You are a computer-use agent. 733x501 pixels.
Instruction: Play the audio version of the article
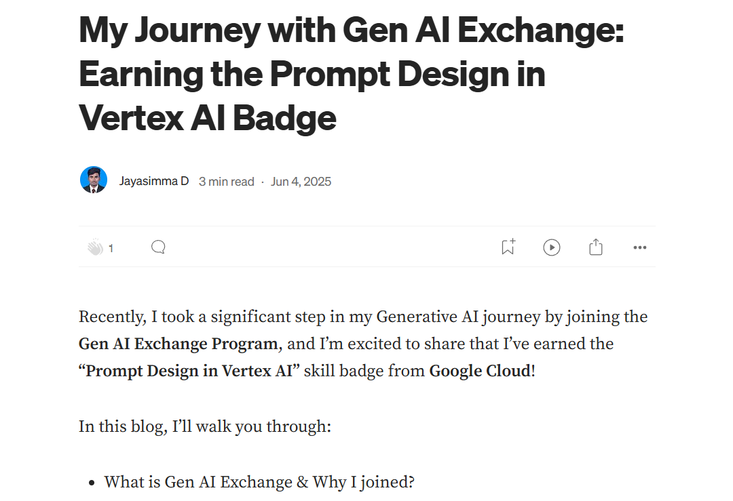[551, 247]
